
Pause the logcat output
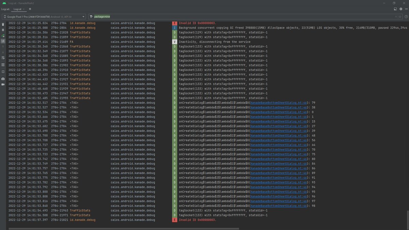pyautogui.click(x=3, y=30)
